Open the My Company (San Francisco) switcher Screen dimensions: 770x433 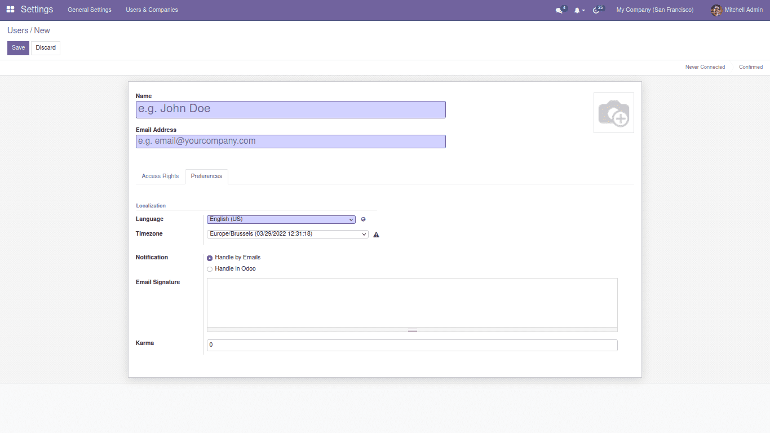[654, 10]
